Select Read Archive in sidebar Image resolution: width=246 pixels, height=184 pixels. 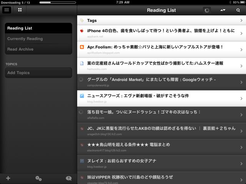(38, 49)
